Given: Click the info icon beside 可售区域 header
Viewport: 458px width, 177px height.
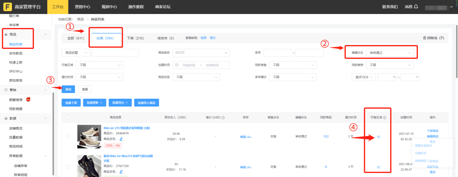Looking at the screenshot, I should tap(385, 117).
